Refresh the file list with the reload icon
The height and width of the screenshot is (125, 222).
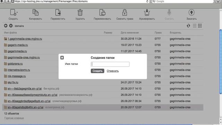click(188, 26)
